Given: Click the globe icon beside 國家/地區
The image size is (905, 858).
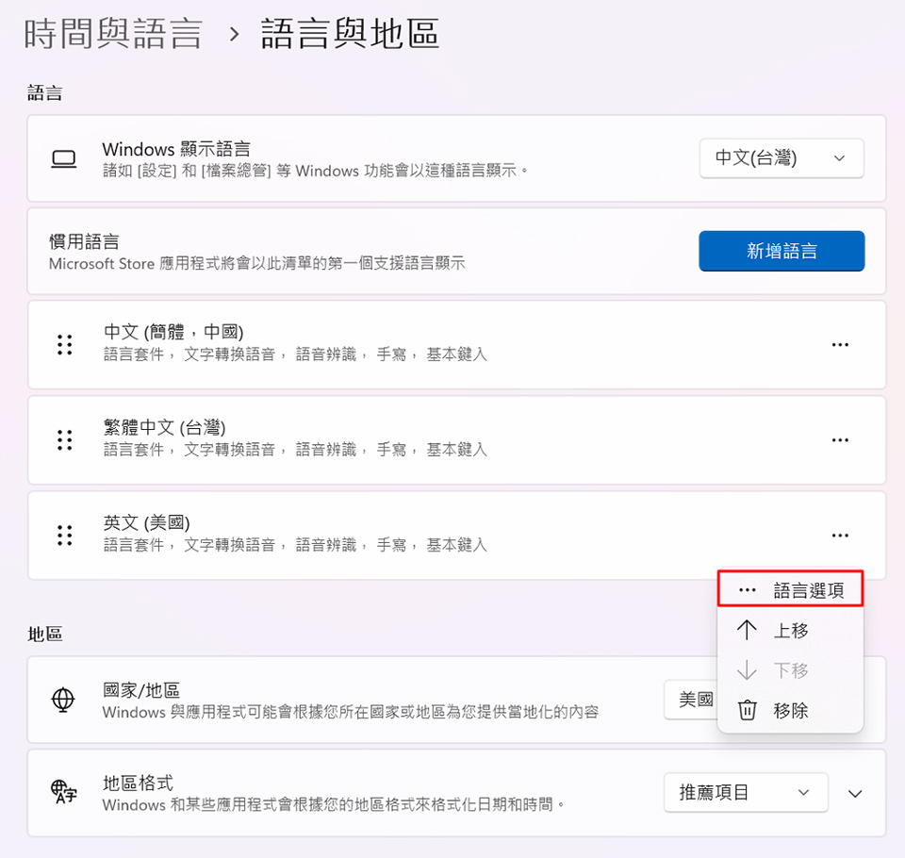Looking at the screenshot, I should coord(63,700).
